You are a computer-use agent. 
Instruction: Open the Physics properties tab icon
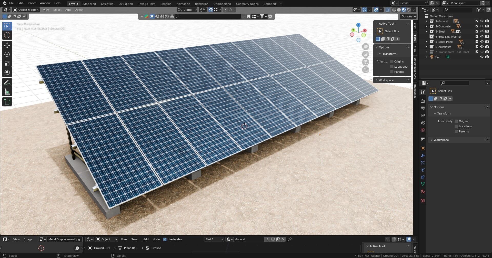point(423,170)
